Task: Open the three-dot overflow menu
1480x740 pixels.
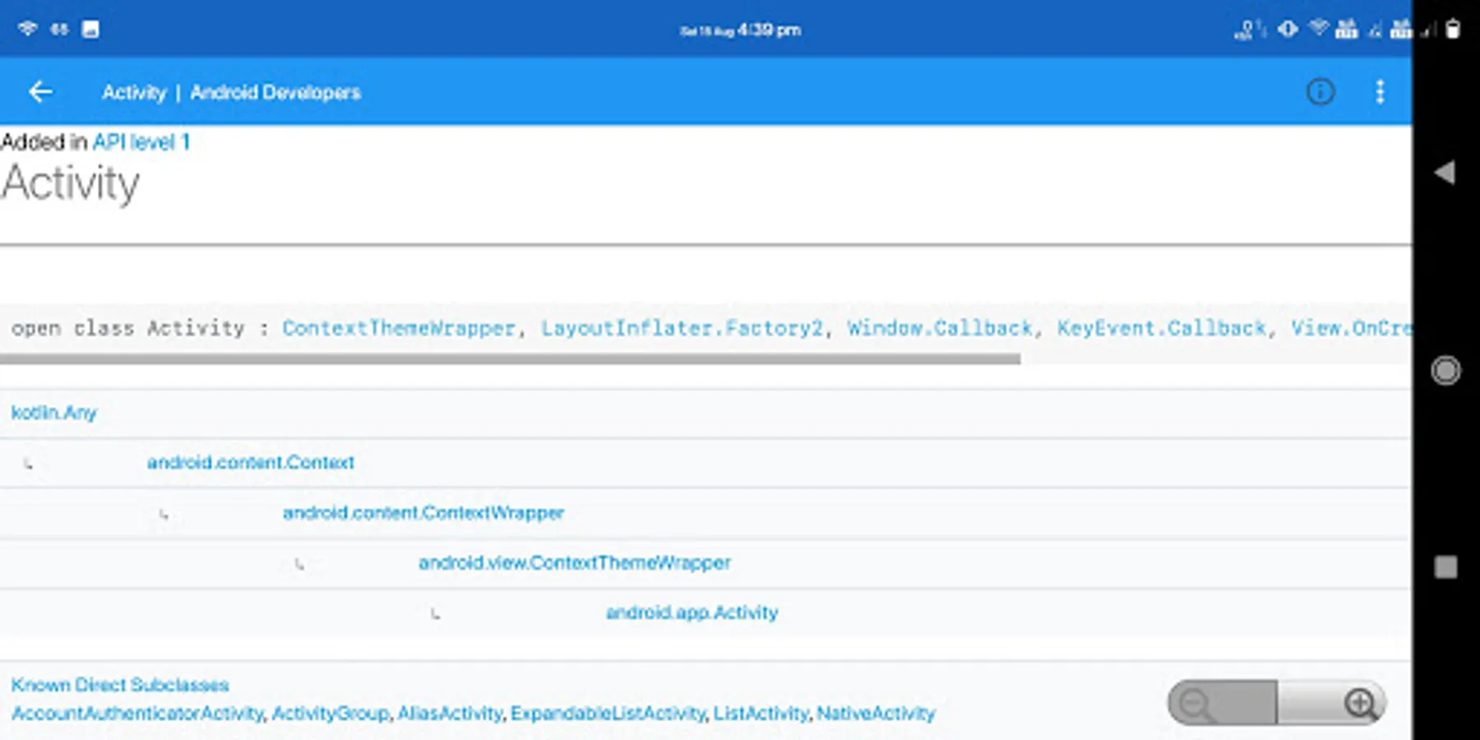Action: (x=1380, y=92)
